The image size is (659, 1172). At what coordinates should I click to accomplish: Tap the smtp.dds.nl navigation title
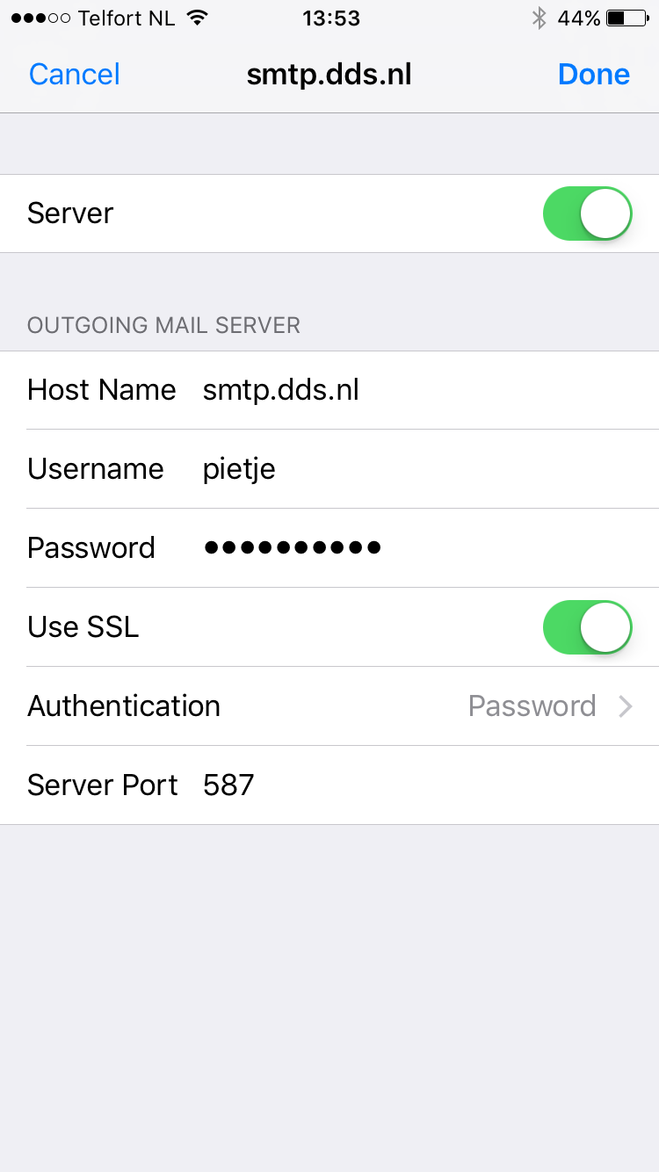pyautogui.click(x=329, y=75)
